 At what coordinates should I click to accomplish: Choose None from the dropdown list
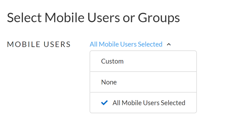[x=109, y=82]
